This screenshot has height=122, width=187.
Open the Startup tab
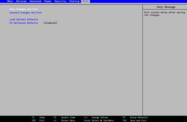[74, 1]
